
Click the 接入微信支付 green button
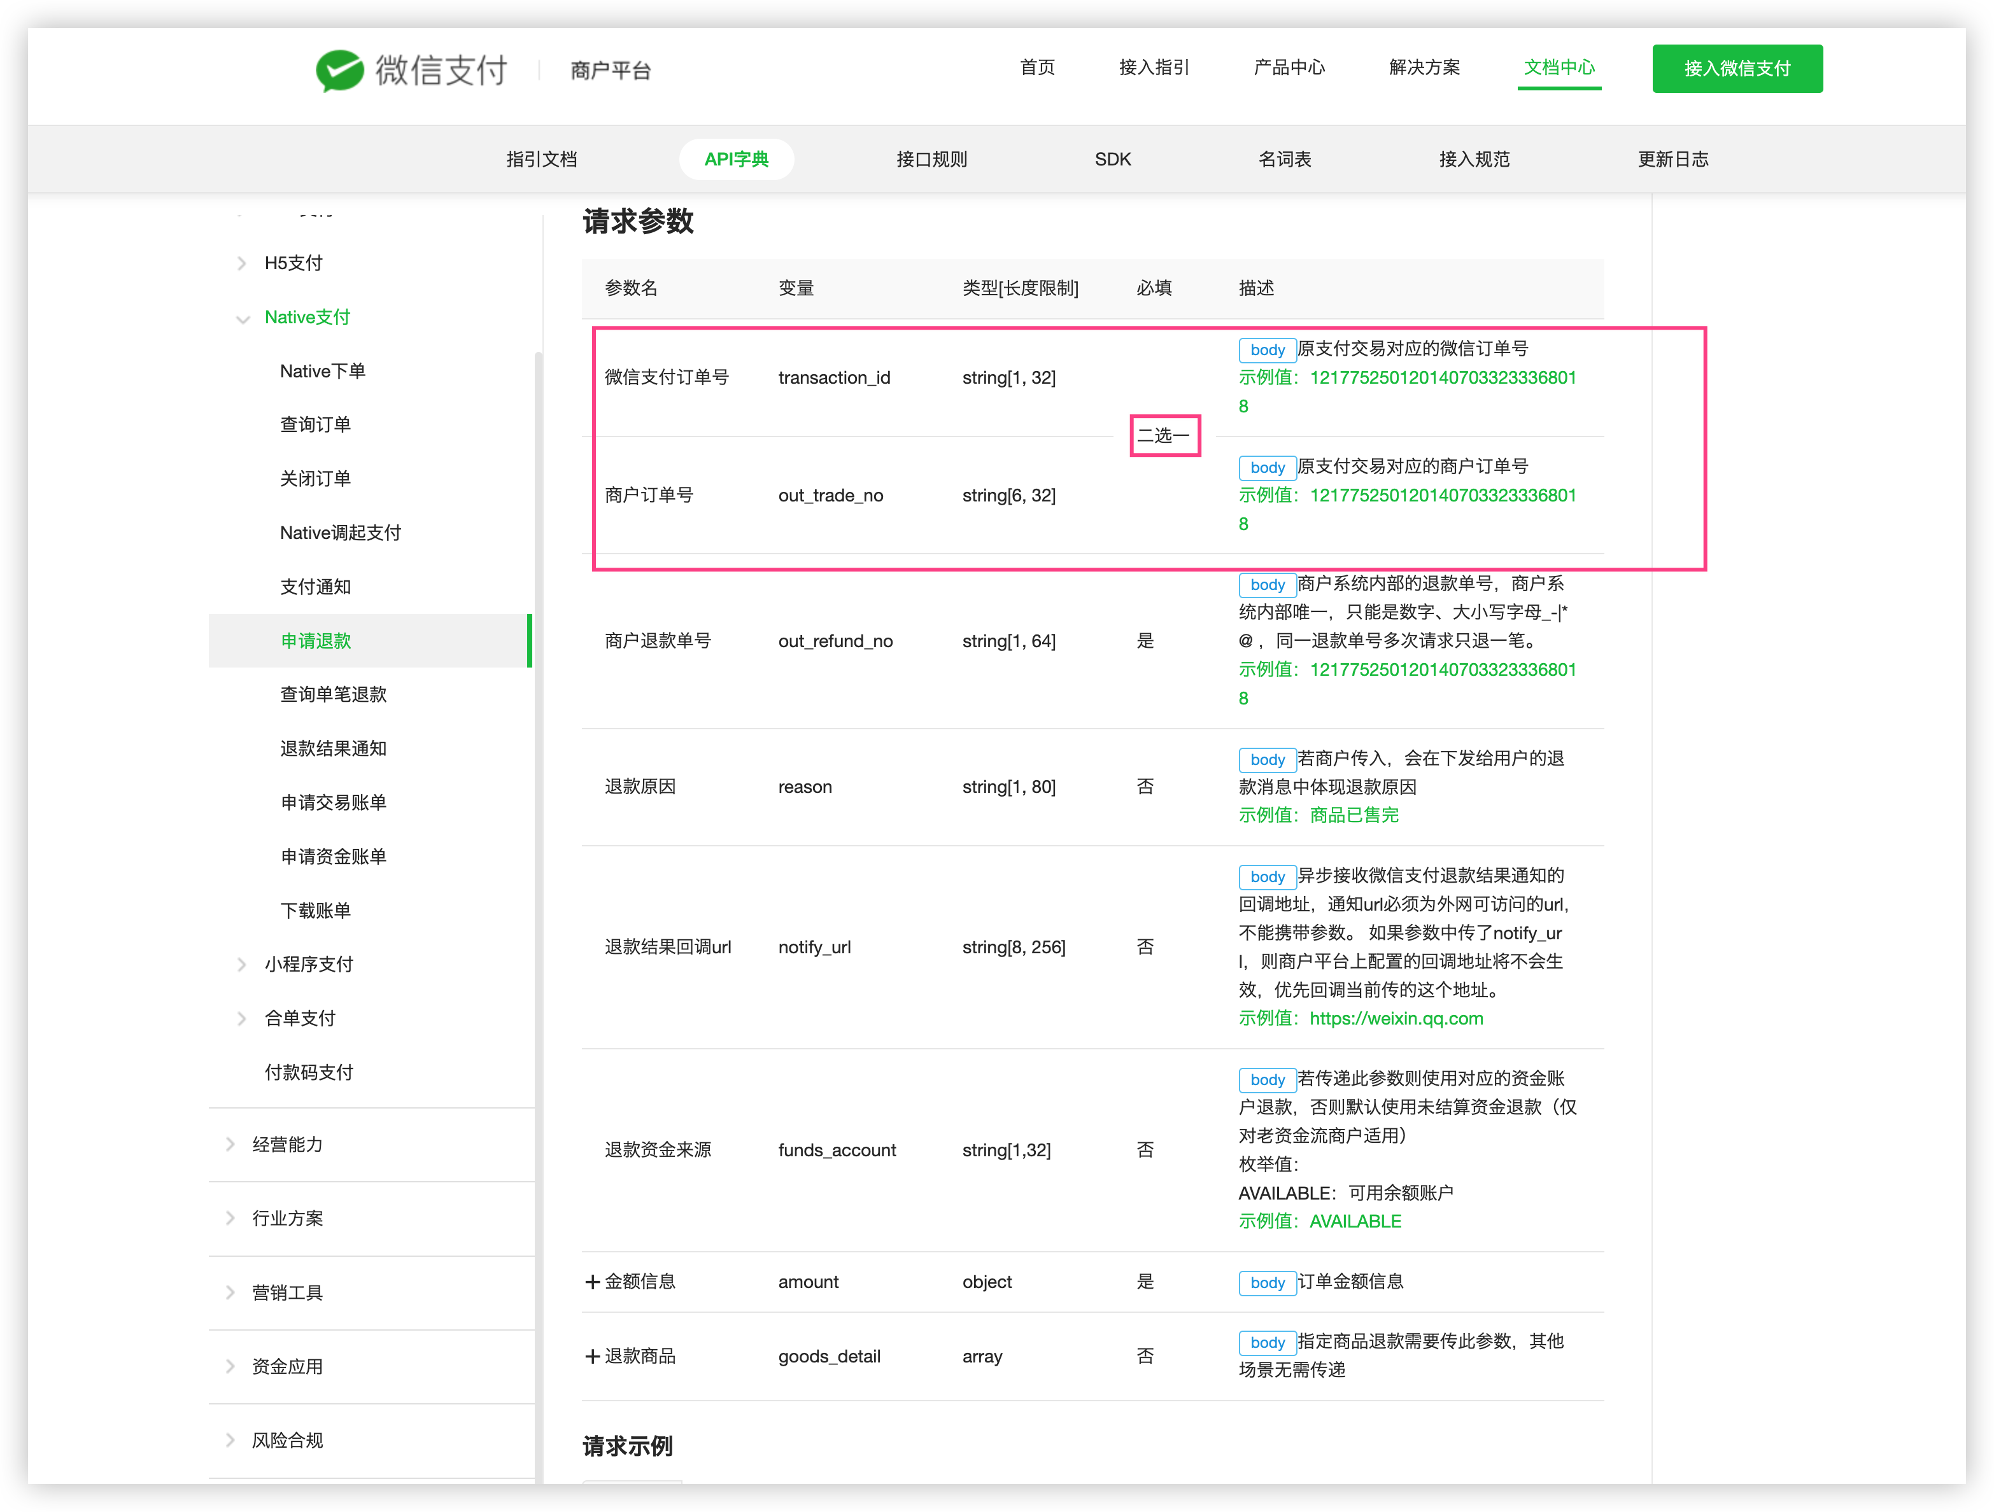pyautogui.click(x=1737, y=69)
